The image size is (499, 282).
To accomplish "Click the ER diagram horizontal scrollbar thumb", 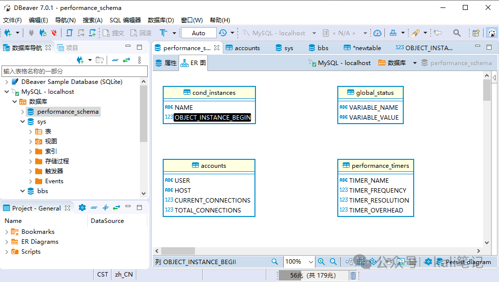I will (178, 251).
